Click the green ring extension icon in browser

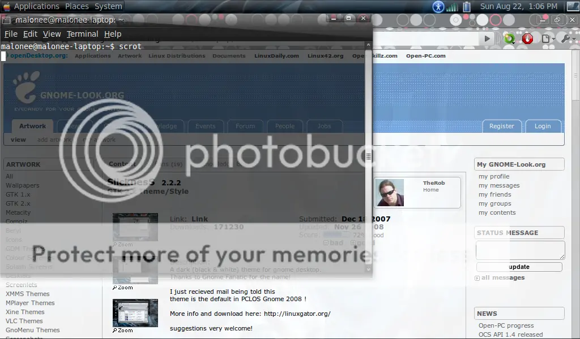tap(509, 39)
